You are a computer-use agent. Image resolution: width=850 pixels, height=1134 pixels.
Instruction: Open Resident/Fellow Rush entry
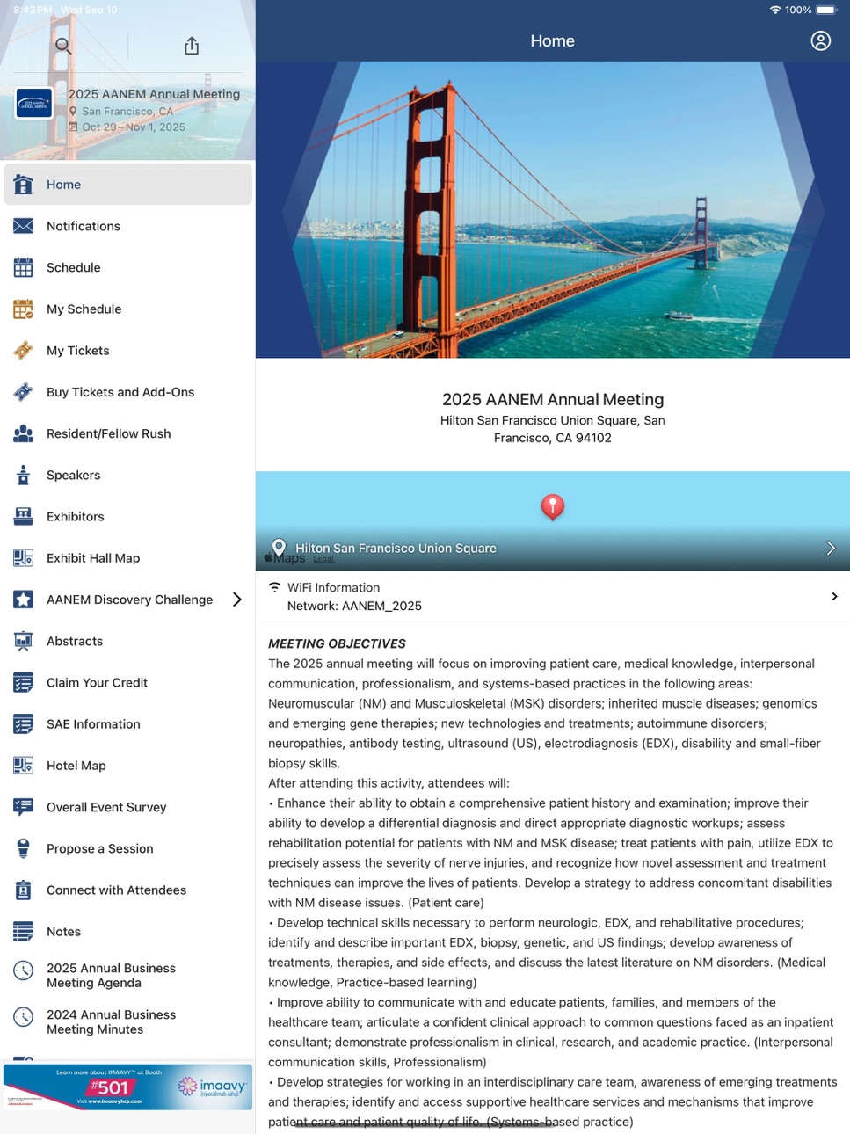[128, 433]
